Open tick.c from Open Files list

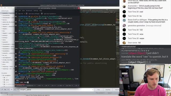pyautogui.click(x=4, y=31)
